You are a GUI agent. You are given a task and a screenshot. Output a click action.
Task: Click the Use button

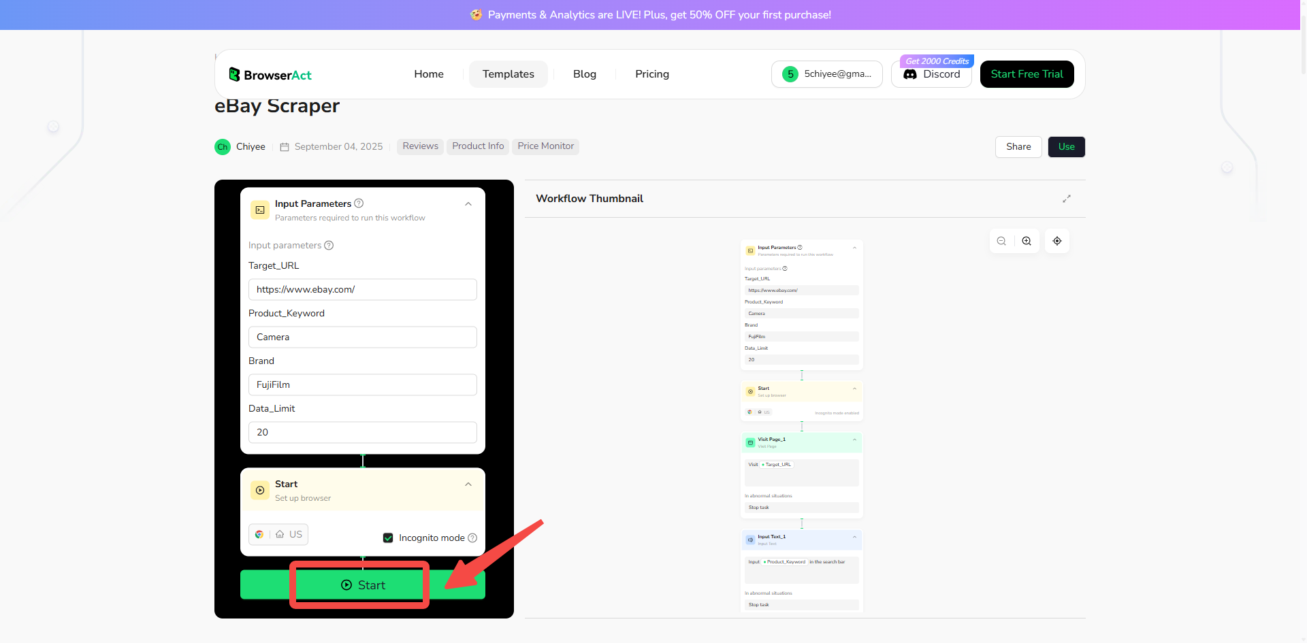(1067, 147)
